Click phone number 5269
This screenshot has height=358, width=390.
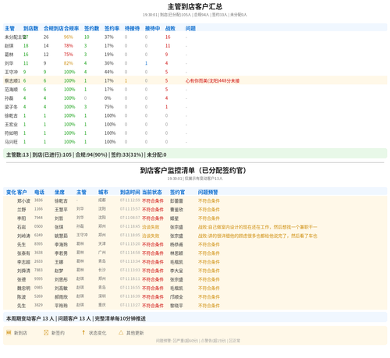38,296
